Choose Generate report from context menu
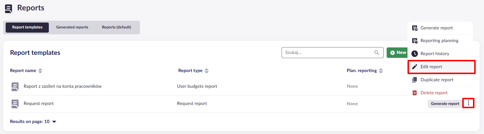This screenshot has height=134, width=484. [x=440, y=28]
